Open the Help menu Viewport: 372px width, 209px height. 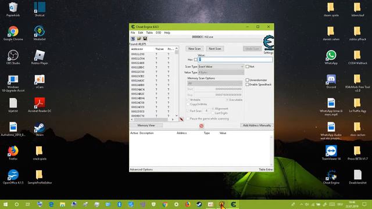[167, 33]
